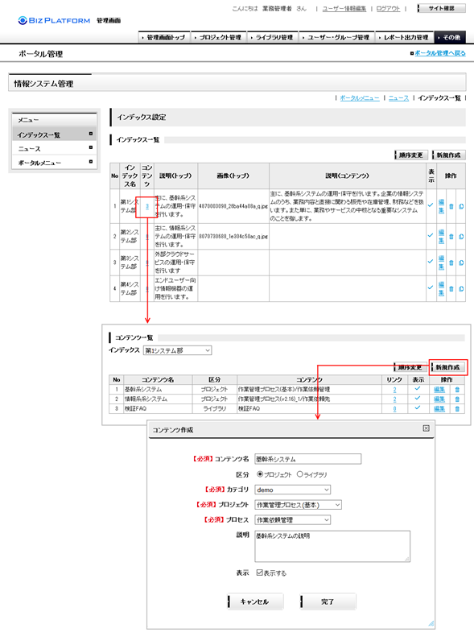The width and height of the screenshot is (474, 641).
Task: Click 新規作成 above the index list
Action: [449, 155]
